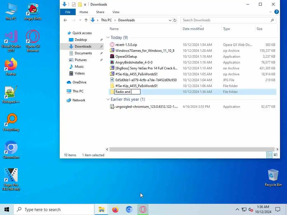Image resolution: width=287 pixels, height=215 pixels.
Task: Open OneDrive in navigation pane
Action: tap(79, 82)
